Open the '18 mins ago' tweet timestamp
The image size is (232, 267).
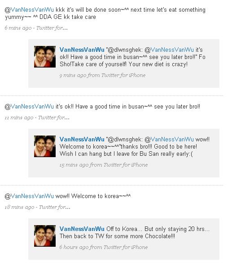[x=19, y=207]
